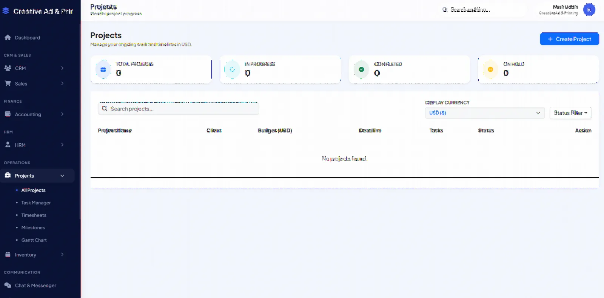Click the Total Projects briefcase card icon
Screen dimensions: 604x298
click(x=103, y=69)
